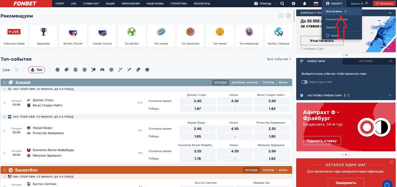Open ПОМОЩЬ help link
Viewport: 397px width, 187px height.
pyautogui.click(x=263, y=3)
